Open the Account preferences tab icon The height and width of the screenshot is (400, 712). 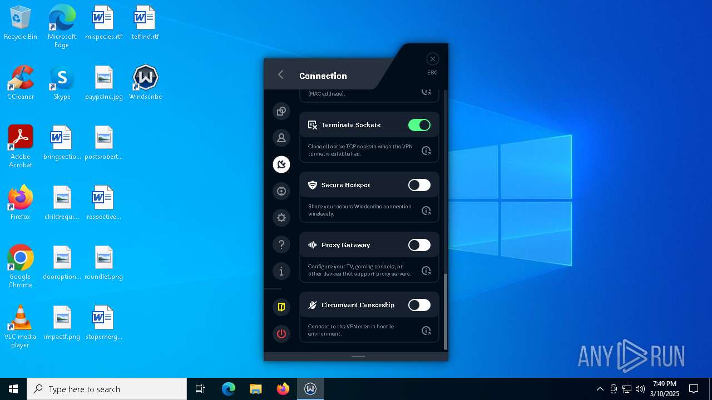281,138
